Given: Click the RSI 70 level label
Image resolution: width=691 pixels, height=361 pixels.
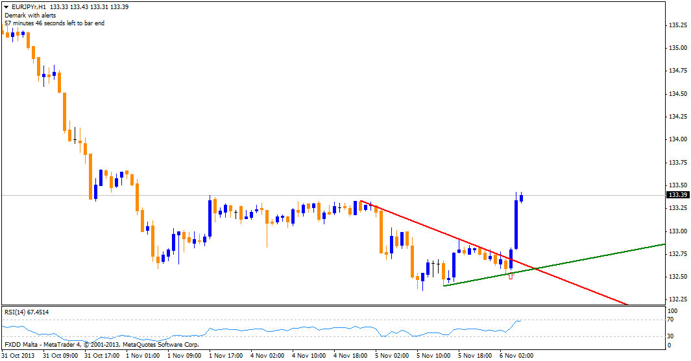Looking at the screenshot, I should tap(673, 320).
